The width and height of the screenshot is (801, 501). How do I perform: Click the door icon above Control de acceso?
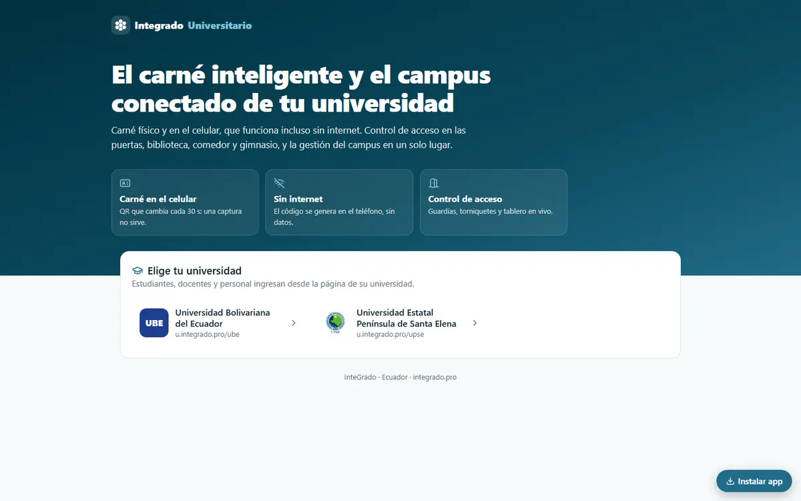[x=433, y=183]
